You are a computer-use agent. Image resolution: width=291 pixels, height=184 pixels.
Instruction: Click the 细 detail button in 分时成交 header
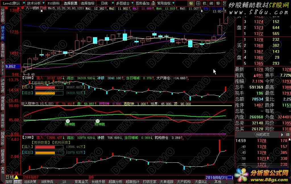288,135
